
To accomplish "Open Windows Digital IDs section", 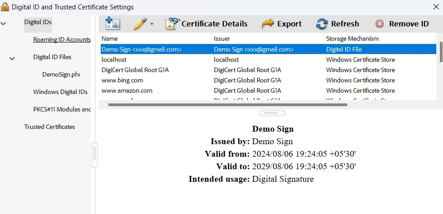I will click(x=60, y=92).
